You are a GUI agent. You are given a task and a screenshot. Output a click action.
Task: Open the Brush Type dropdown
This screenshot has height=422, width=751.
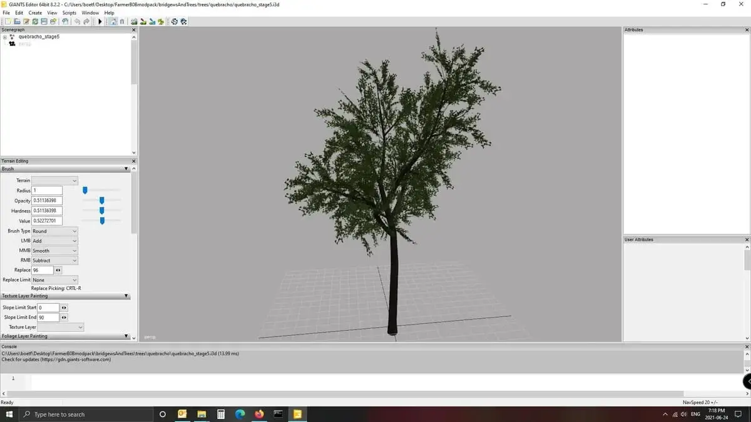pyautogui.click(x=54, y=231)
